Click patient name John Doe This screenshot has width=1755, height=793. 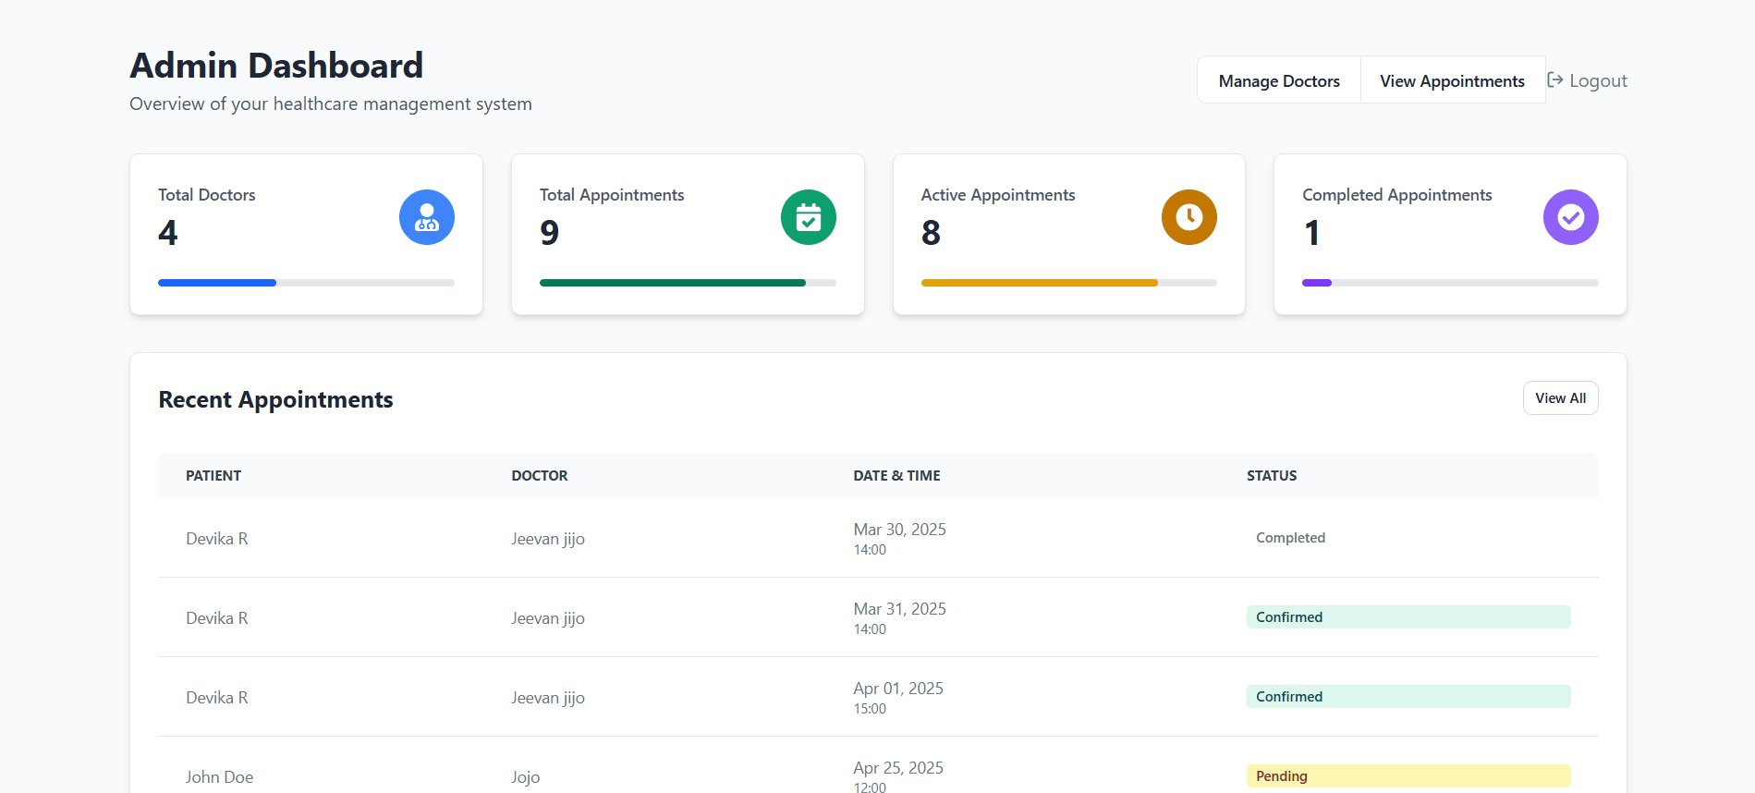219,777
